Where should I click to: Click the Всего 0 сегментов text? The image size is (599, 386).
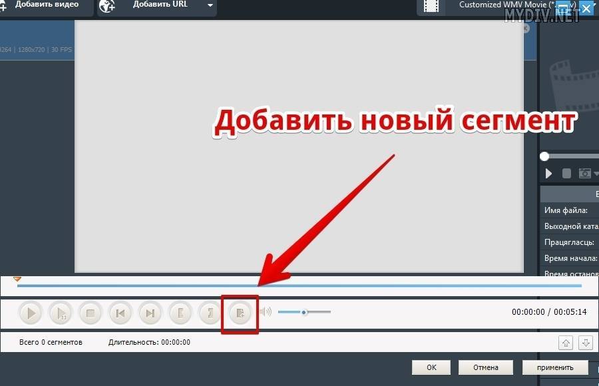coord(51,343)
